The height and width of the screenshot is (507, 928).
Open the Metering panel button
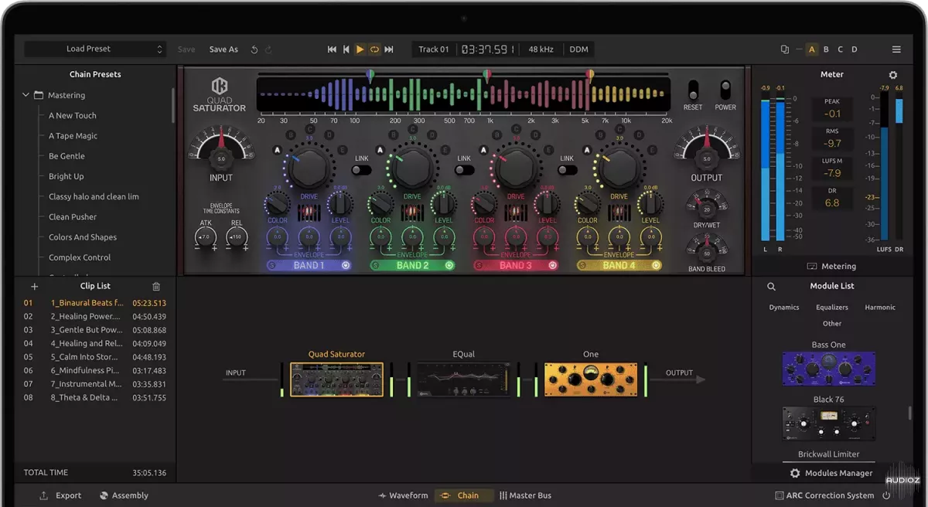pos(831,267)
